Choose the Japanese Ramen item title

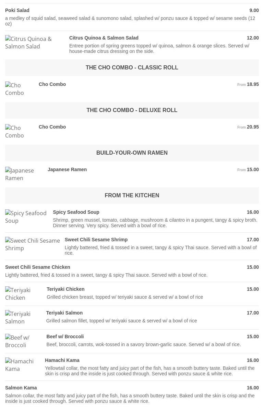click(67, 169)
